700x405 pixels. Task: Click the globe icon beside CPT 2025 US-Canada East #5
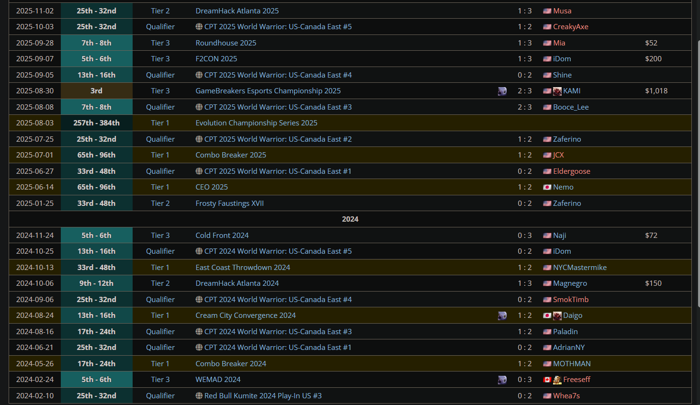(199, 27)
